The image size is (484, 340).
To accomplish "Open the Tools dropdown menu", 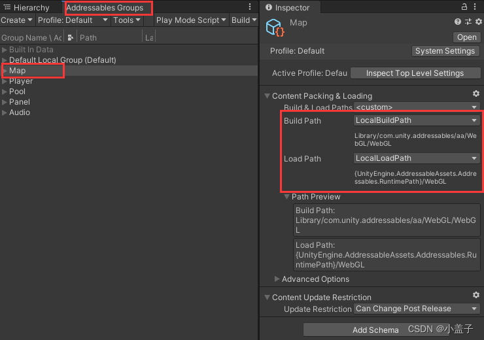I will click(x=126, y=20).
